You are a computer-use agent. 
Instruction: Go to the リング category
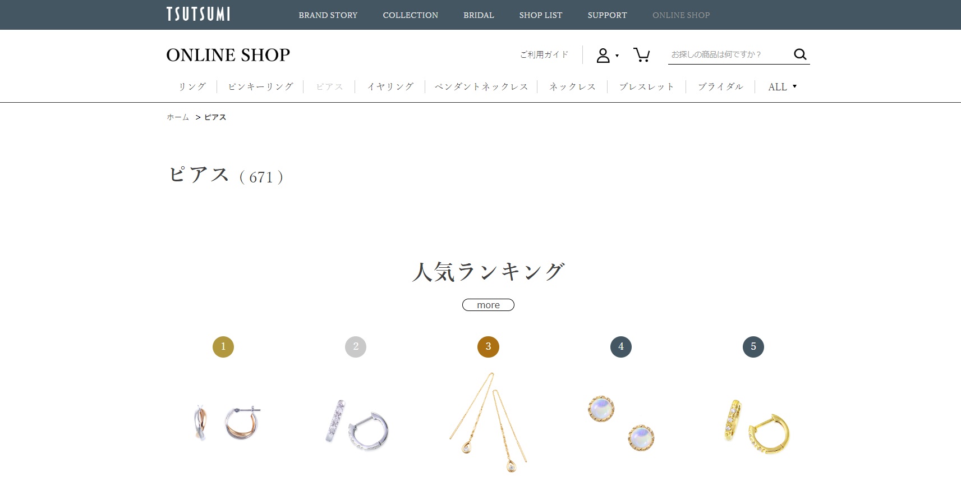[192, 86]
